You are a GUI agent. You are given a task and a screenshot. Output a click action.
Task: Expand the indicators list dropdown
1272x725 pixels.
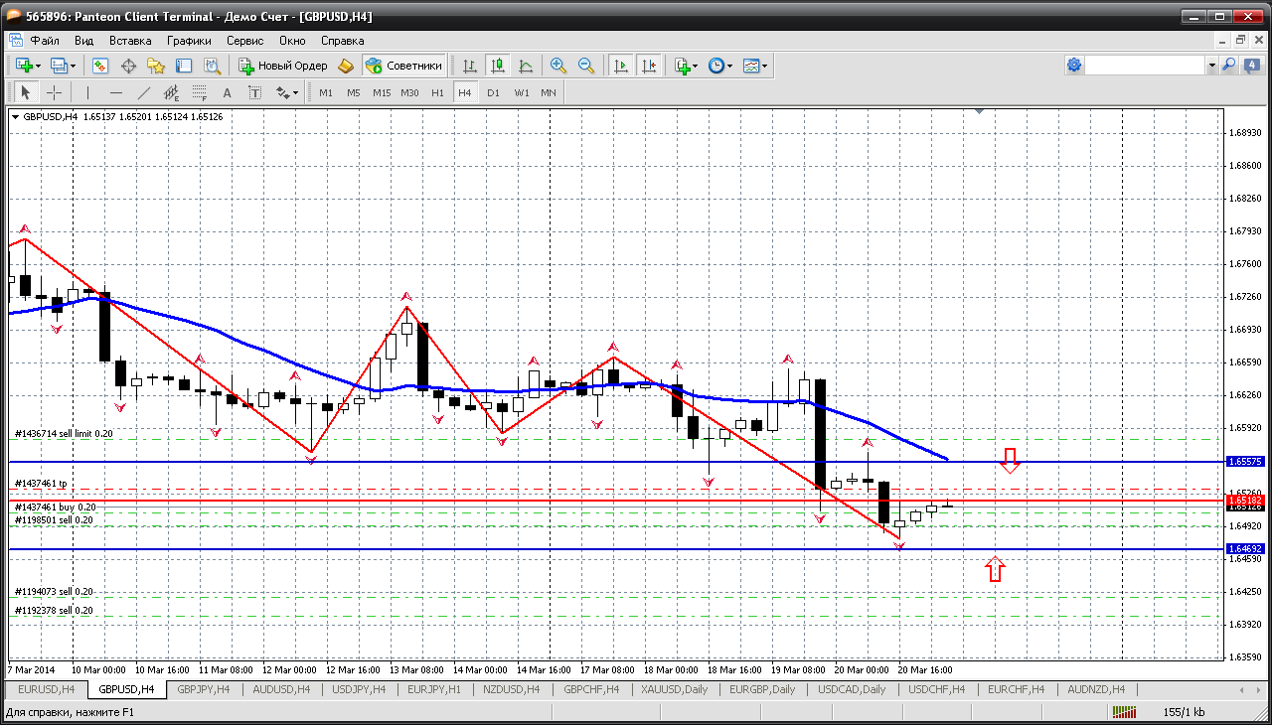coord(693,66)
